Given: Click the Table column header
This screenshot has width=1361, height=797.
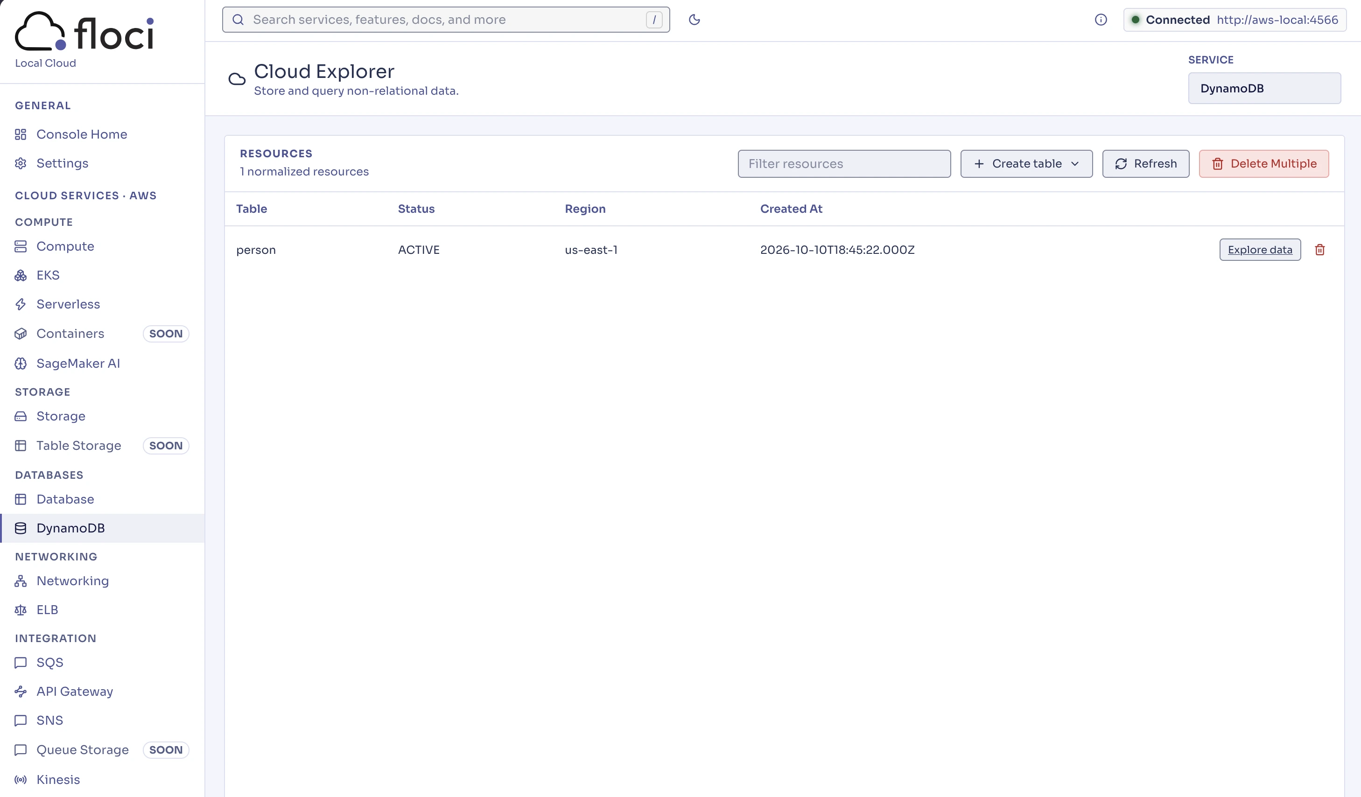Looking at the screenshot, I should [x=252, y=209].
